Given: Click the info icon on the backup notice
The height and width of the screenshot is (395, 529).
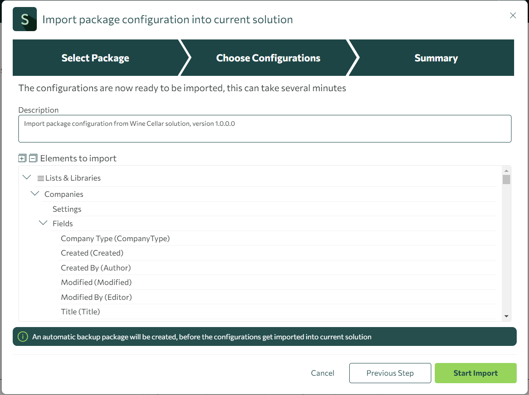Looking at the screenshot, I should click(x=23, y=337).
